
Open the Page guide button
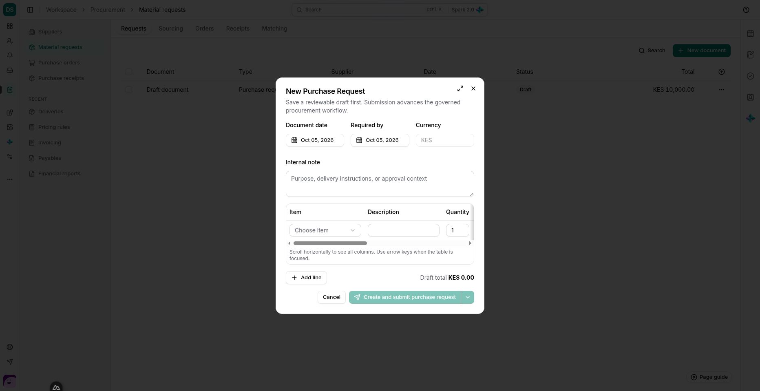tap(709, 377)
